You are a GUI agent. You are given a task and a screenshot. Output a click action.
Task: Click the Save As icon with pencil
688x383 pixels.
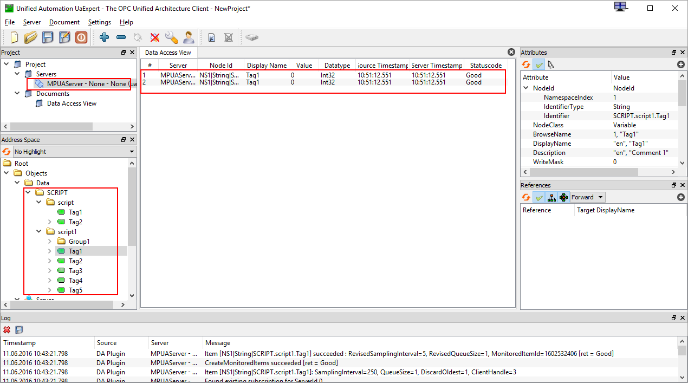64,37
